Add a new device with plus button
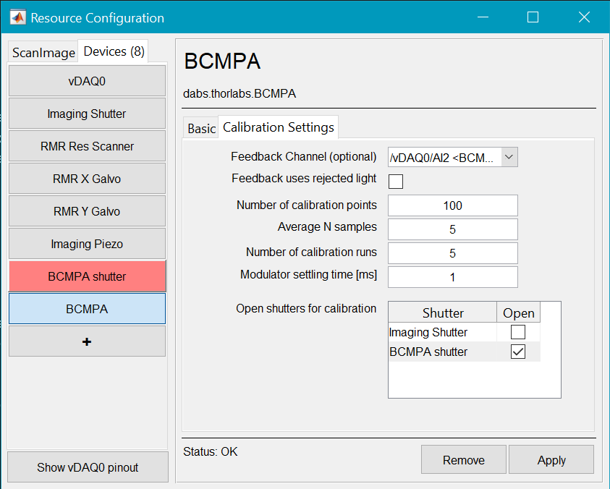The image size is (610, 489). point(87,341)
